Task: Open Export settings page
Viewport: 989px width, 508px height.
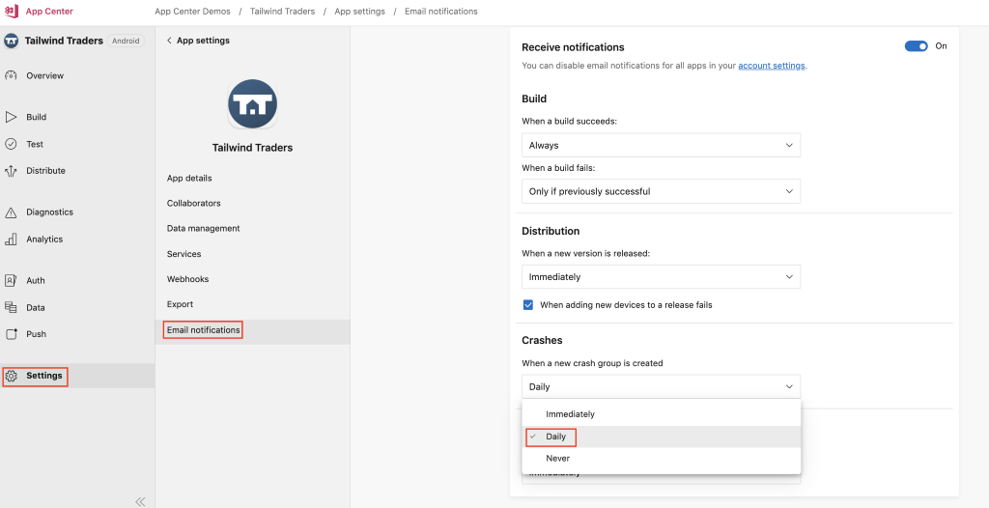Action: tap(180, 304)
